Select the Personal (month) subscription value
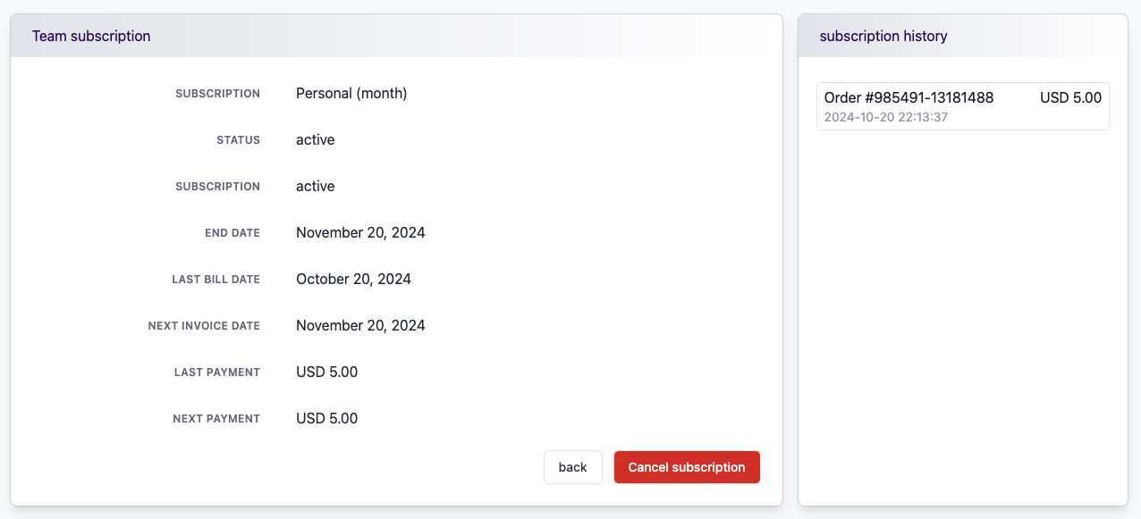Screen dimensions: 1141x519 pyautogui.click(x=351, y=93)
